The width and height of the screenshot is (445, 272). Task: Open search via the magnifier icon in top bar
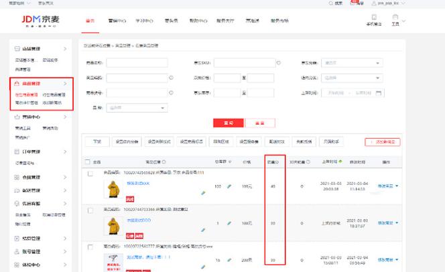330,3
